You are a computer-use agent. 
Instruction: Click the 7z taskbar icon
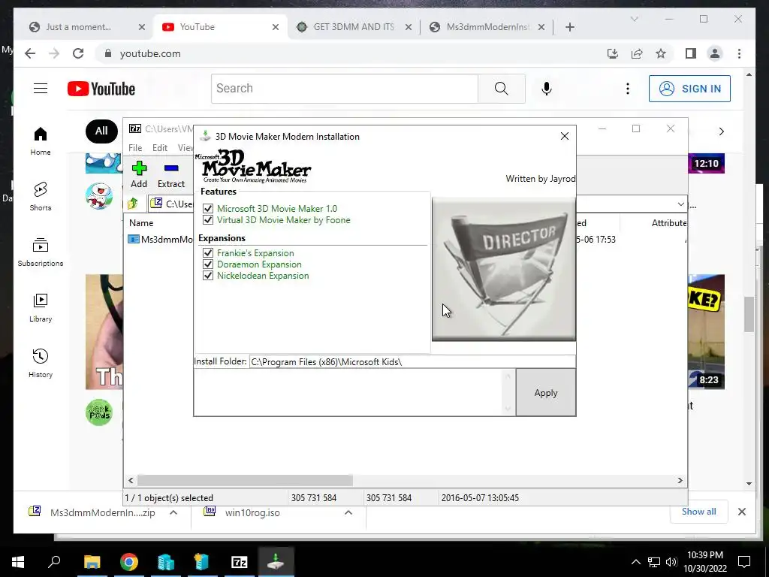click(240, 562)
